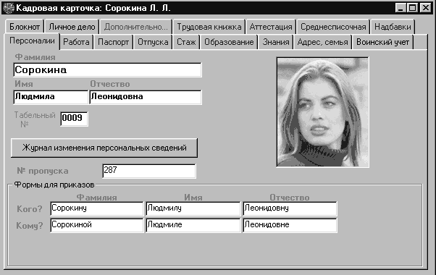Viewport: 436px width, 275px height.
Task: Minimize the Кадровая карточка window
Action: click(x=401, y=8)
